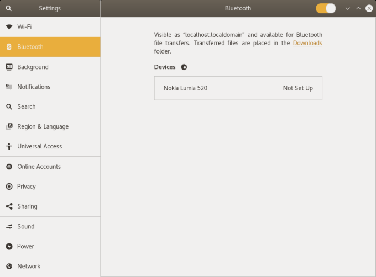Click the Sharing icon in sidebar

[9, 206]
